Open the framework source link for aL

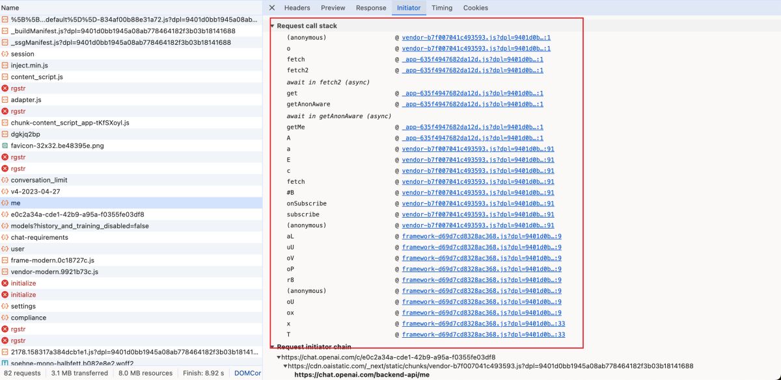[x=482, y=236]
